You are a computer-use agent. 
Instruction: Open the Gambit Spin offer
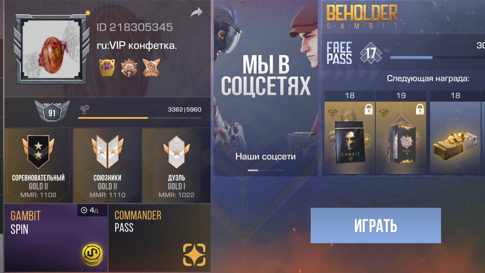[x=56, y=238]
